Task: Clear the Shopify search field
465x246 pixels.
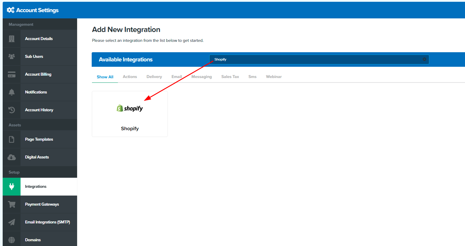Action: click(424, 59)
